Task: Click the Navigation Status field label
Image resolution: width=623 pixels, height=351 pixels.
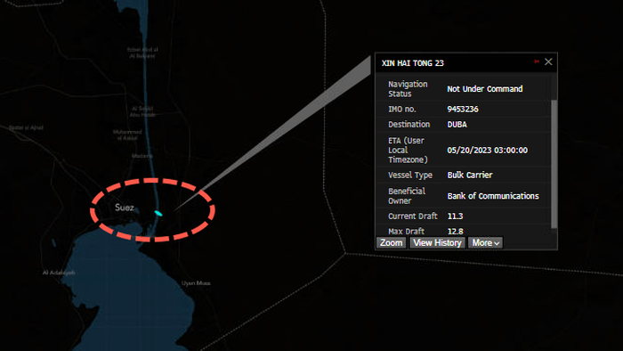Action: point(408,89)
